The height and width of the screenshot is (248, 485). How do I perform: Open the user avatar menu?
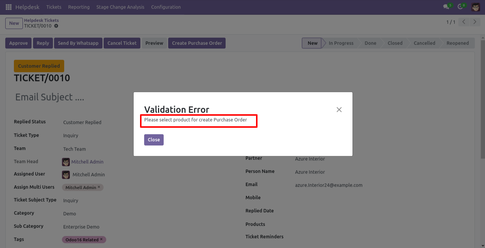476,7
